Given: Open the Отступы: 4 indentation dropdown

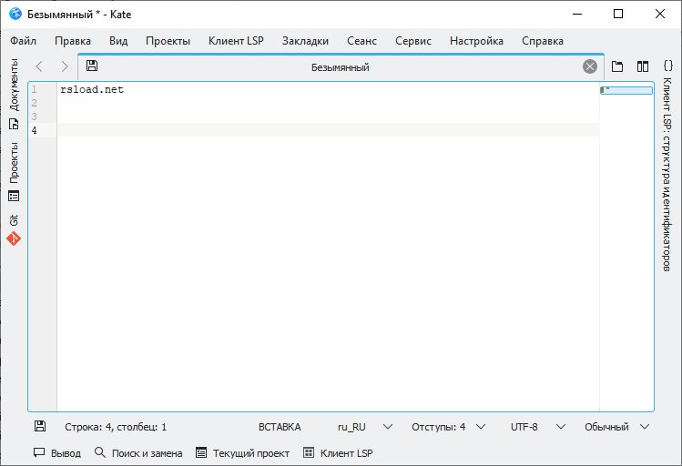Looking at the screenshot, I should point(448,427).
